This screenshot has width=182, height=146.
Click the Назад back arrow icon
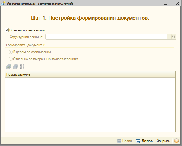(x=119, y=141)
